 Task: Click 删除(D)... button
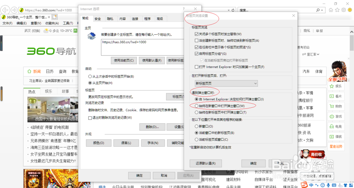click(152, 127)
